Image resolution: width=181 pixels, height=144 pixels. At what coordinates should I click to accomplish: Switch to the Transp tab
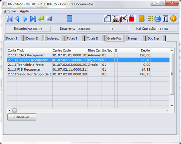pyautogui.click(x=135, y=38)
